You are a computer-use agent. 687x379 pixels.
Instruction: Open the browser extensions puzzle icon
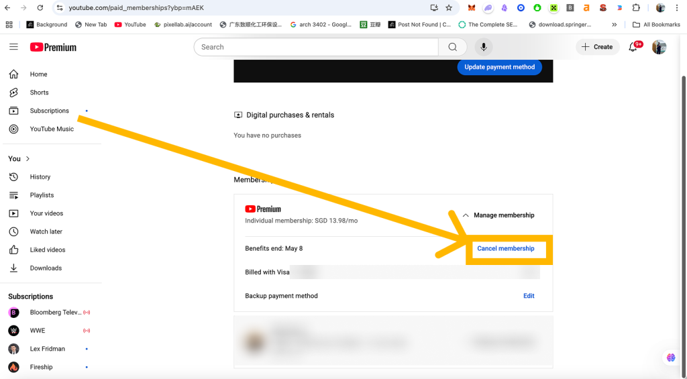tap(636, 8)
